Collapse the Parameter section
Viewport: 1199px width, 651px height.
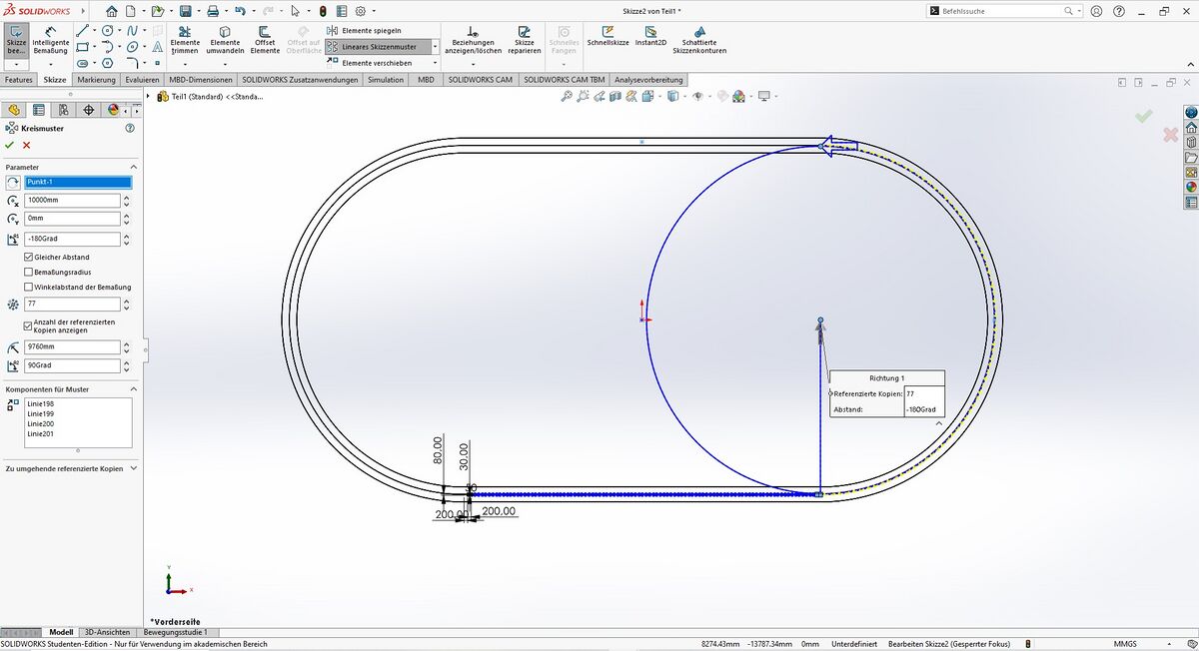(x=133, y=167)
